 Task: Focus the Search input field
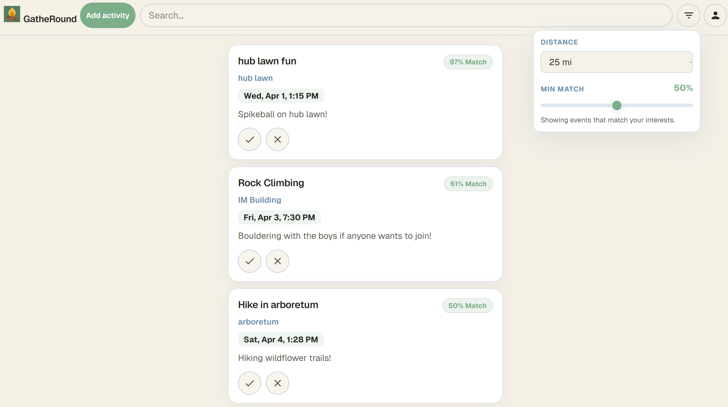[x=406, y=15]
